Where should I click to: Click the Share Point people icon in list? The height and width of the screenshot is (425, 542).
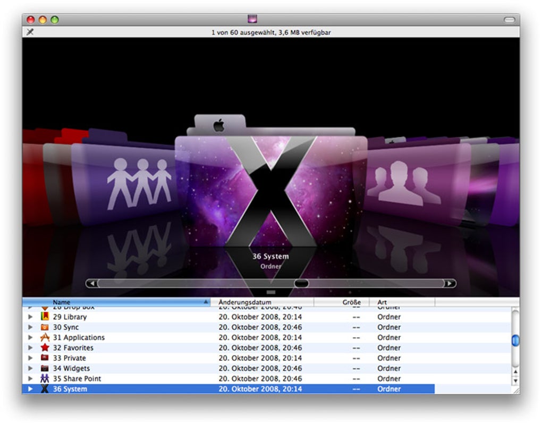pyautogui.click(x=45, y=378)
